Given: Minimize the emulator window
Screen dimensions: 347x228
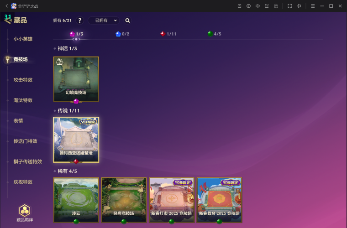Looking at the screenshot, I should point(322,6).
